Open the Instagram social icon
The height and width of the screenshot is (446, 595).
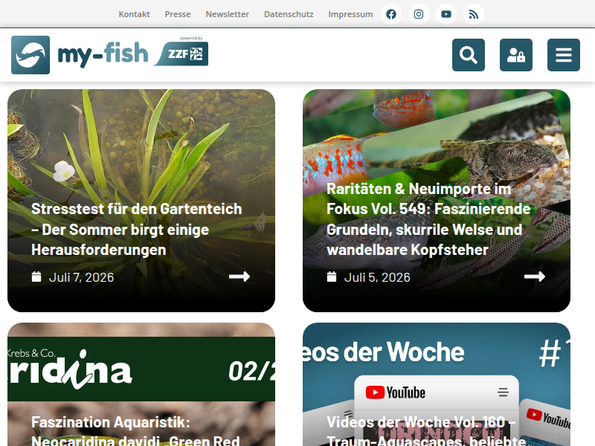pos(419,14)
